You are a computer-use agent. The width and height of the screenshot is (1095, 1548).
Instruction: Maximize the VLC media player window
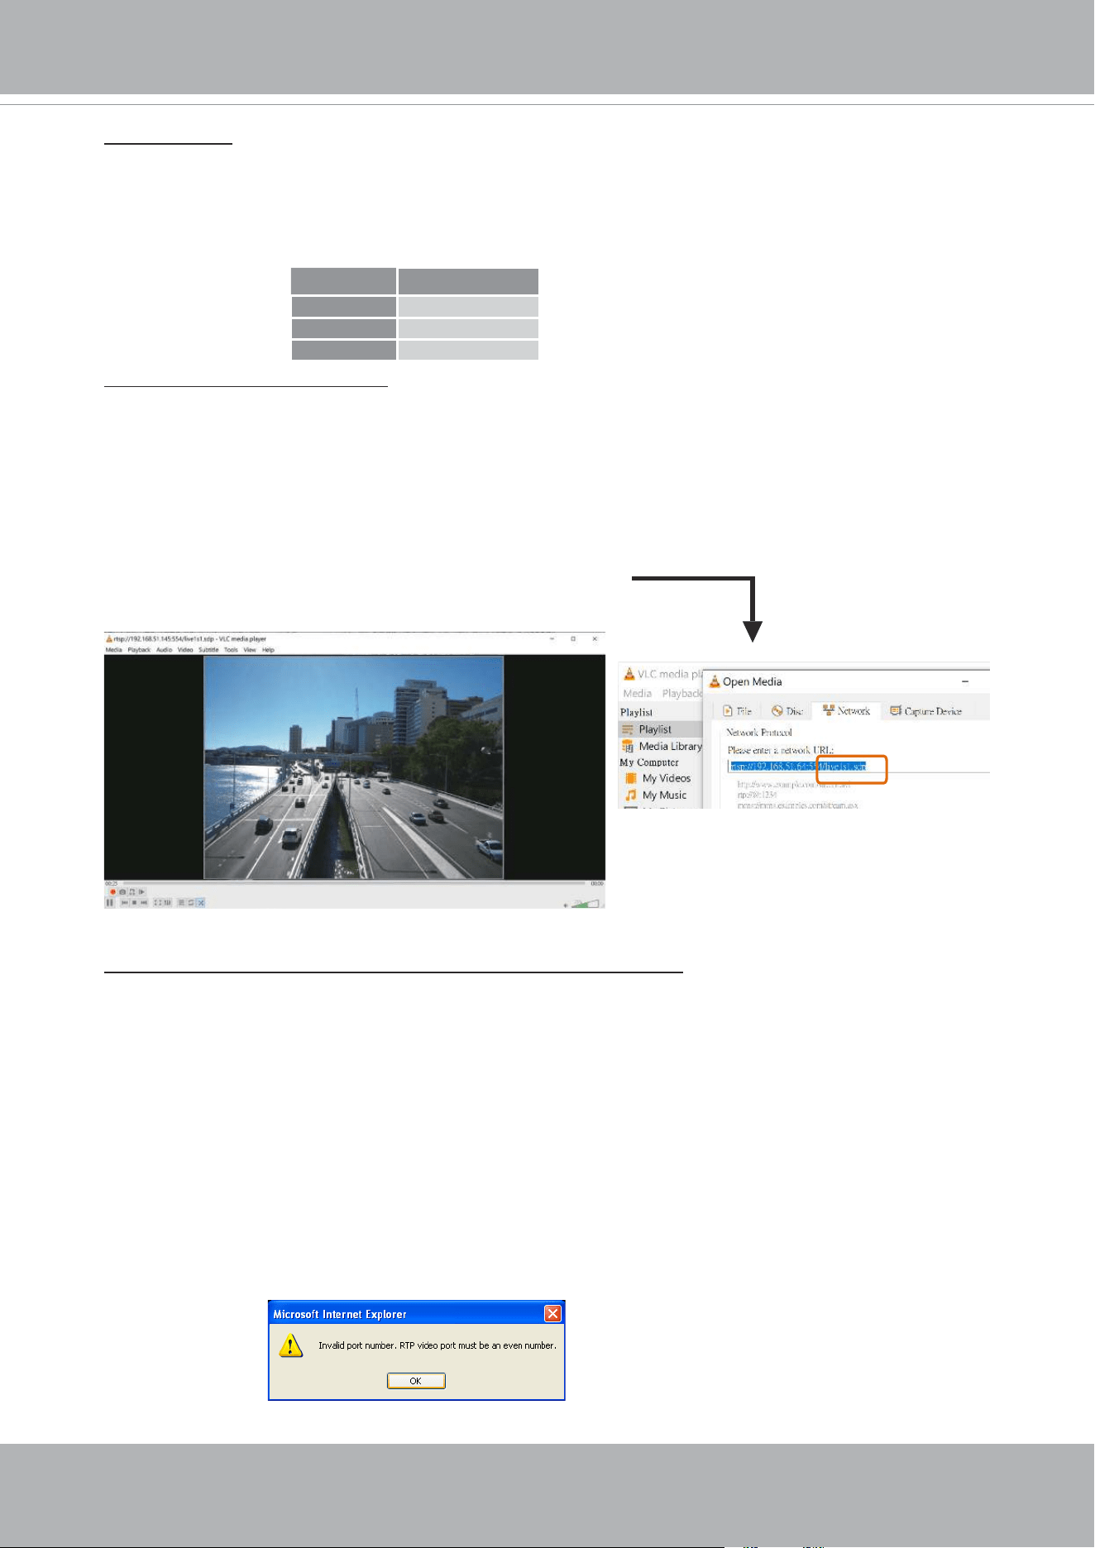(x=573, y=638)
